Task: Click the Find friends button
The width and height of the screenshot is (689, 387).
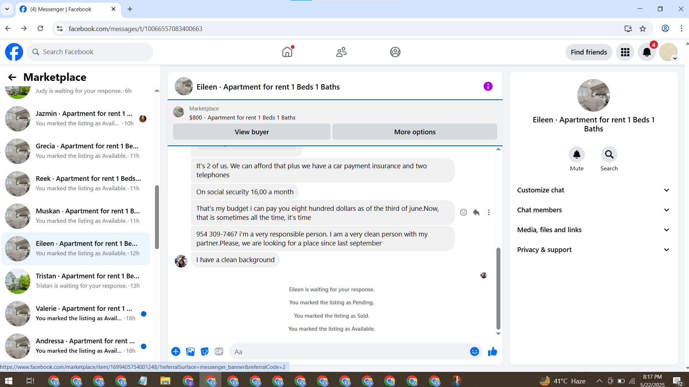Action: click(x=589, y=52)
